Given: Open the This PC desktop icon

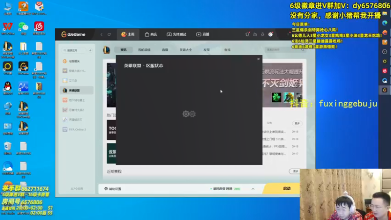Looking at the screenshot, I should coord(8,8).
